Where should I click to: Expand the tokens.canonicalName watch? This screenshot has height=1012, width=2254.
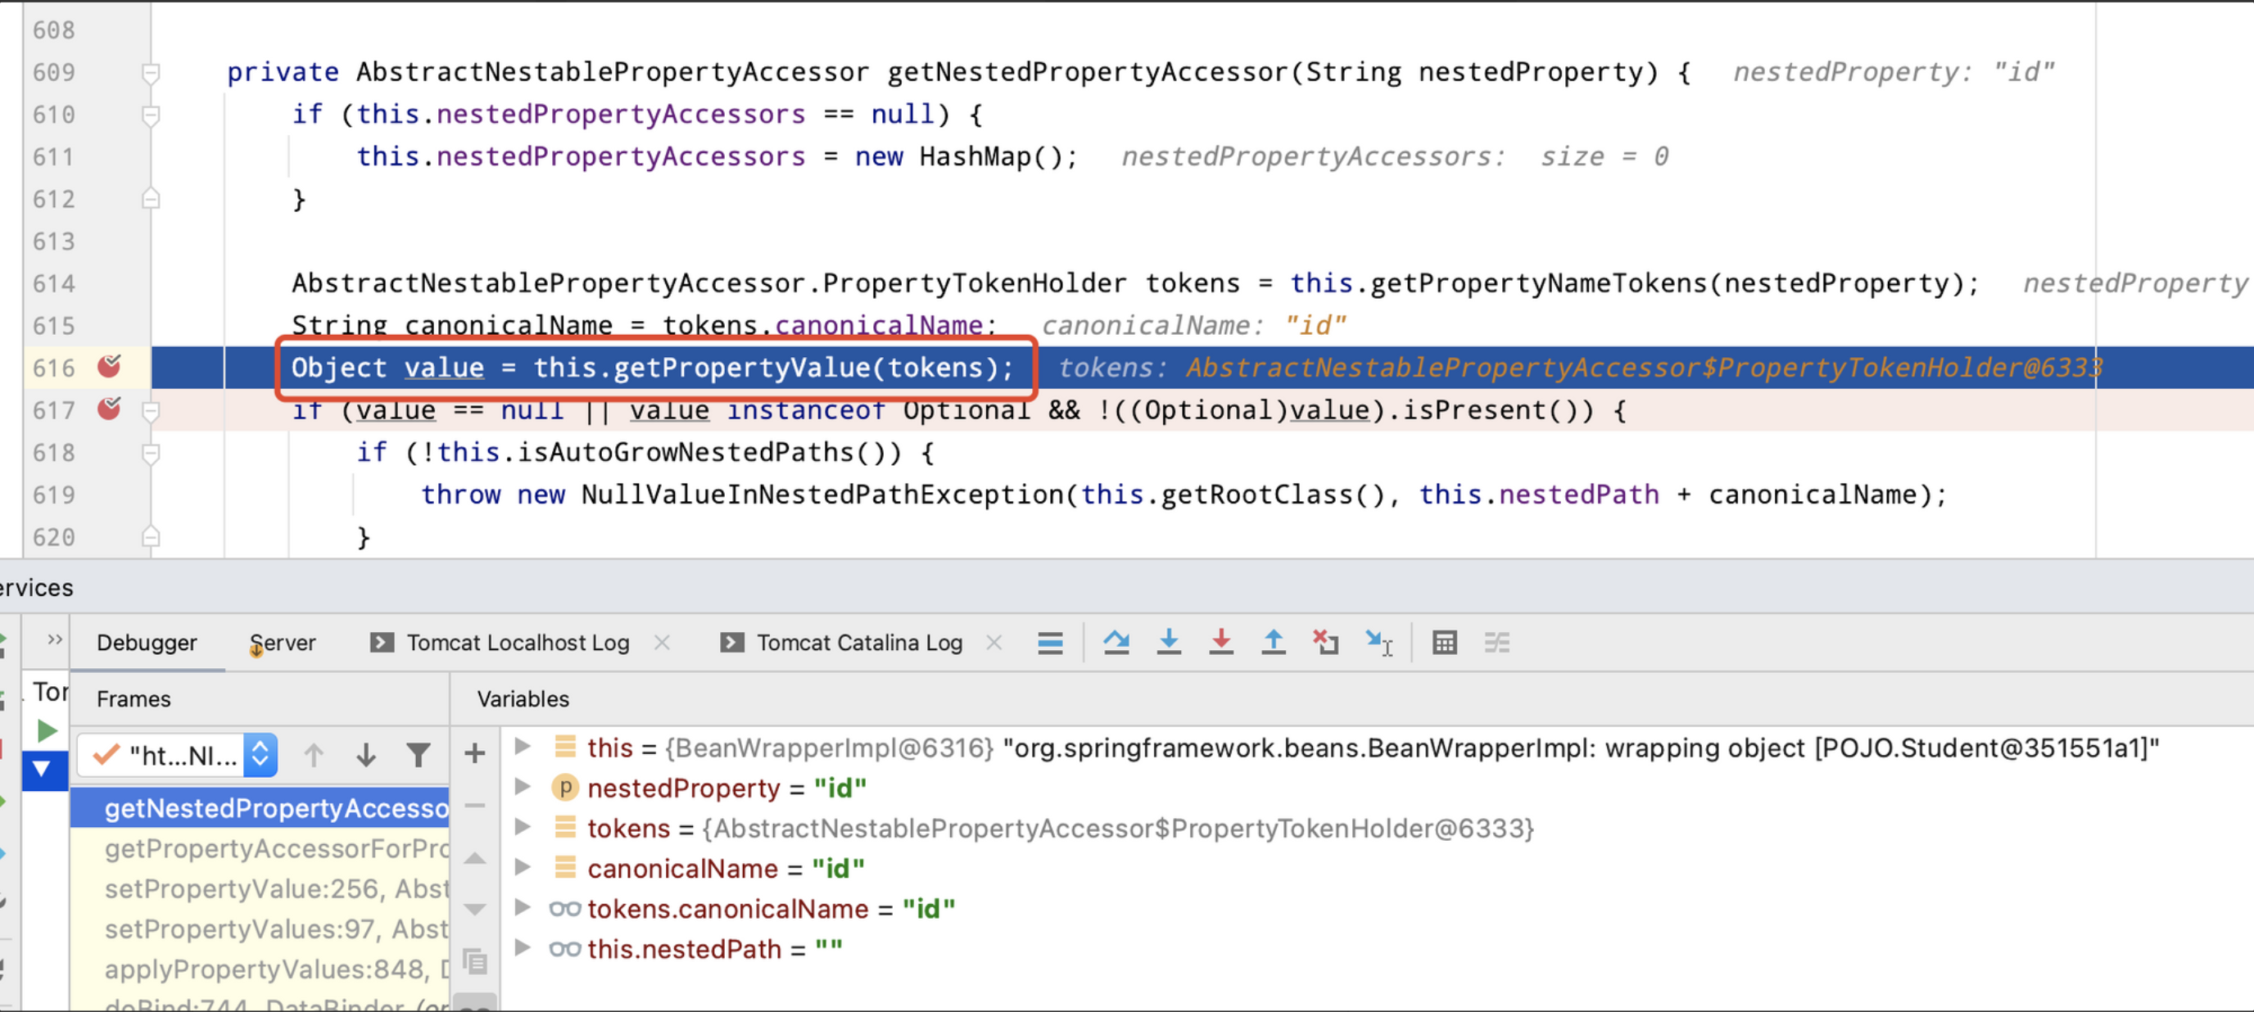(x=523, y=907)
